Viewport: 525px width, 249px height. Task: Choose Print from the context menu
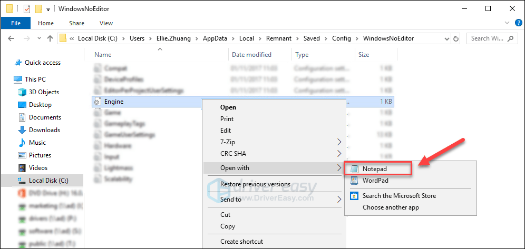227,119
